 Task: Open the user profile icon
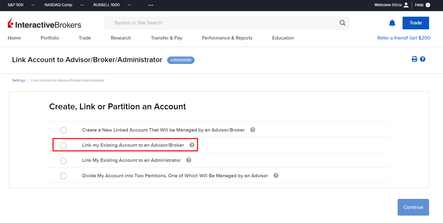[x=406, y=5]
